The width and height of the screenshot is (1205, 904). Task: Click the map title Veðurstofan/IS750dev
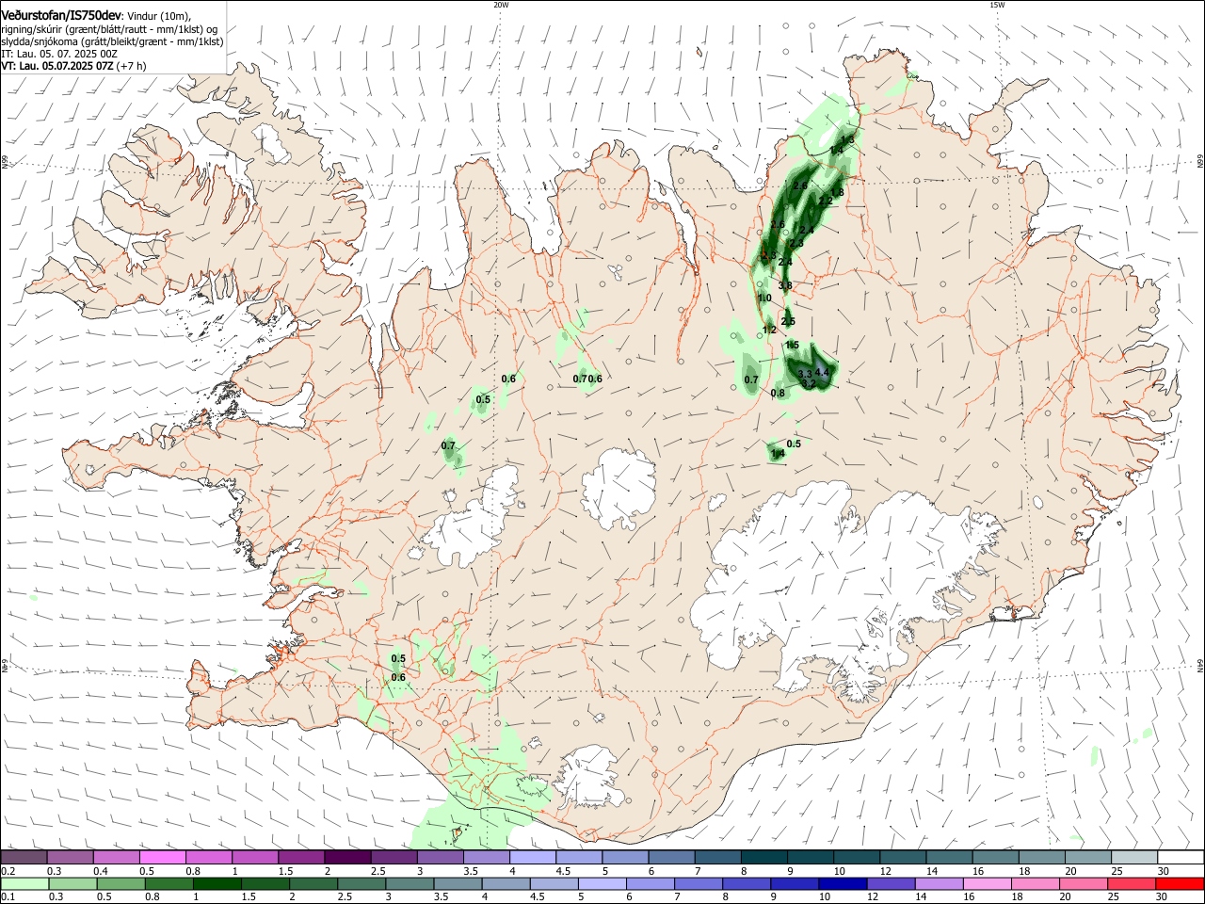61,16
